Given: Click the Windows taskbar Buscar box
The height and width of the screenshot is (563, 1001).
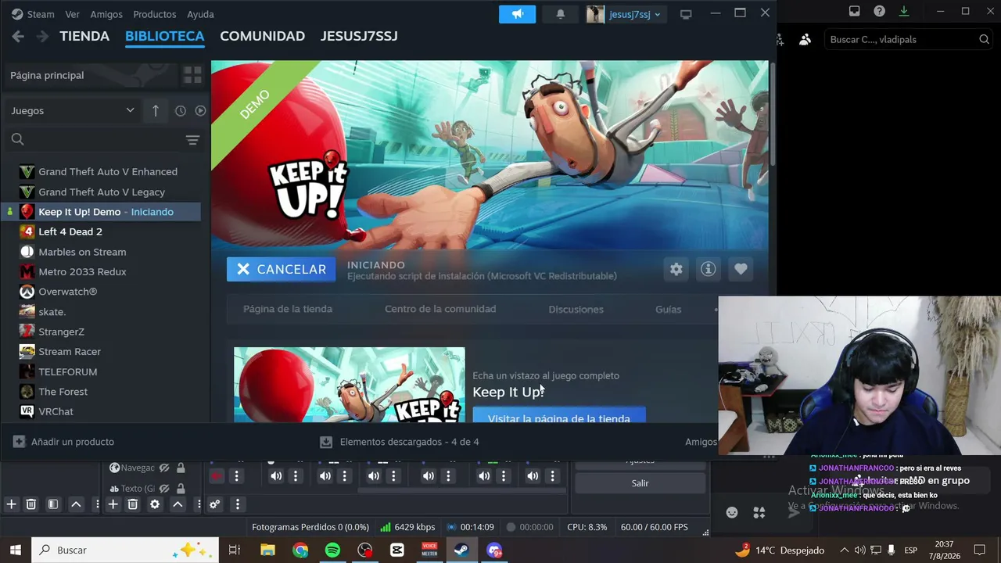Looking at the screenshot, I should pos(125,550).
